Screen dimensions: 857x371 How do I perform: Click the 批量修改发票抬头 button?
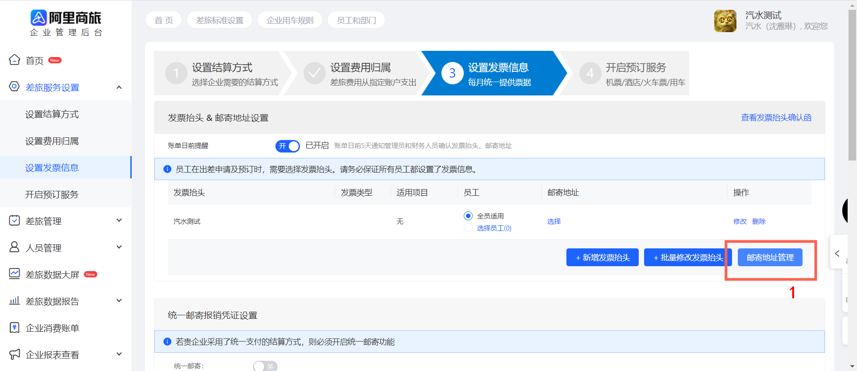coord(688,257)
